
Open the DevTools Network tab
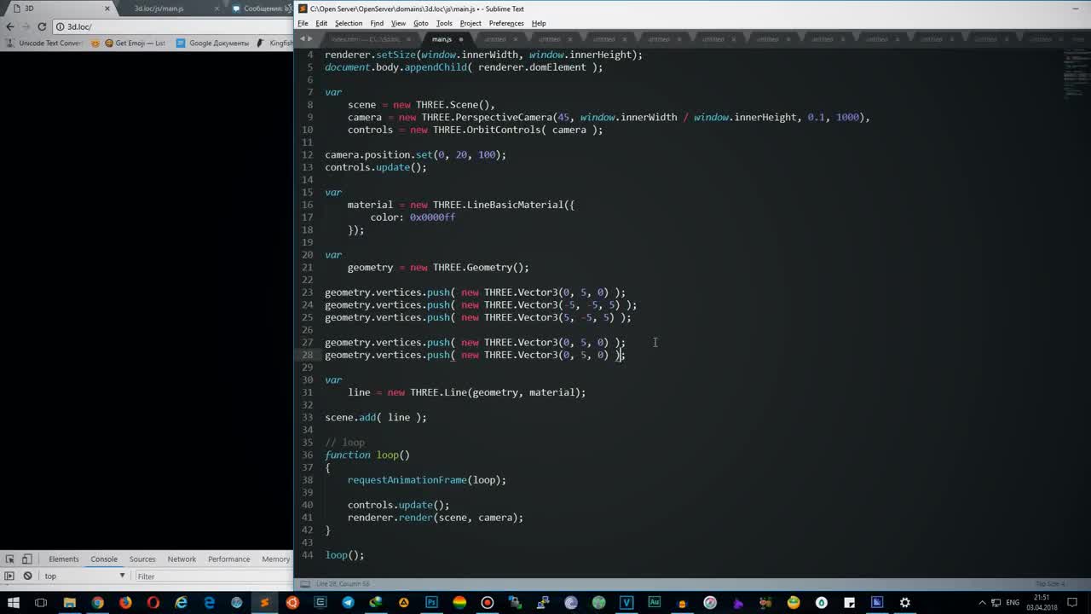point(182,559)
